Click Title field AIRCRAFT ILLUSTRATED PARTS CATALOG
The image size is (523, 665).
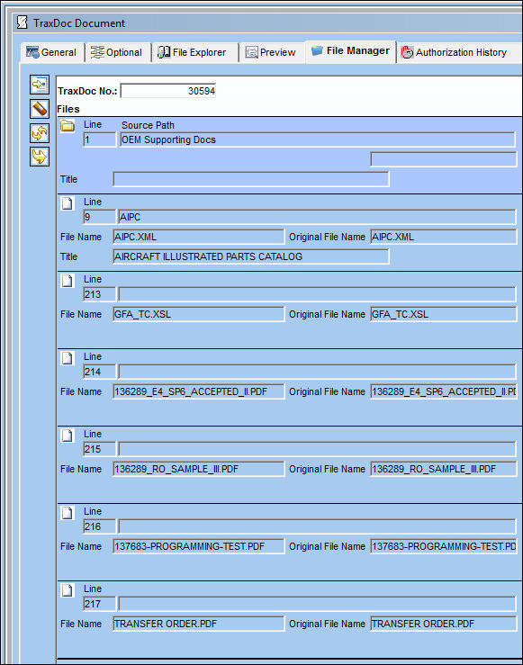pyautogui.click(x=251, y=256)
